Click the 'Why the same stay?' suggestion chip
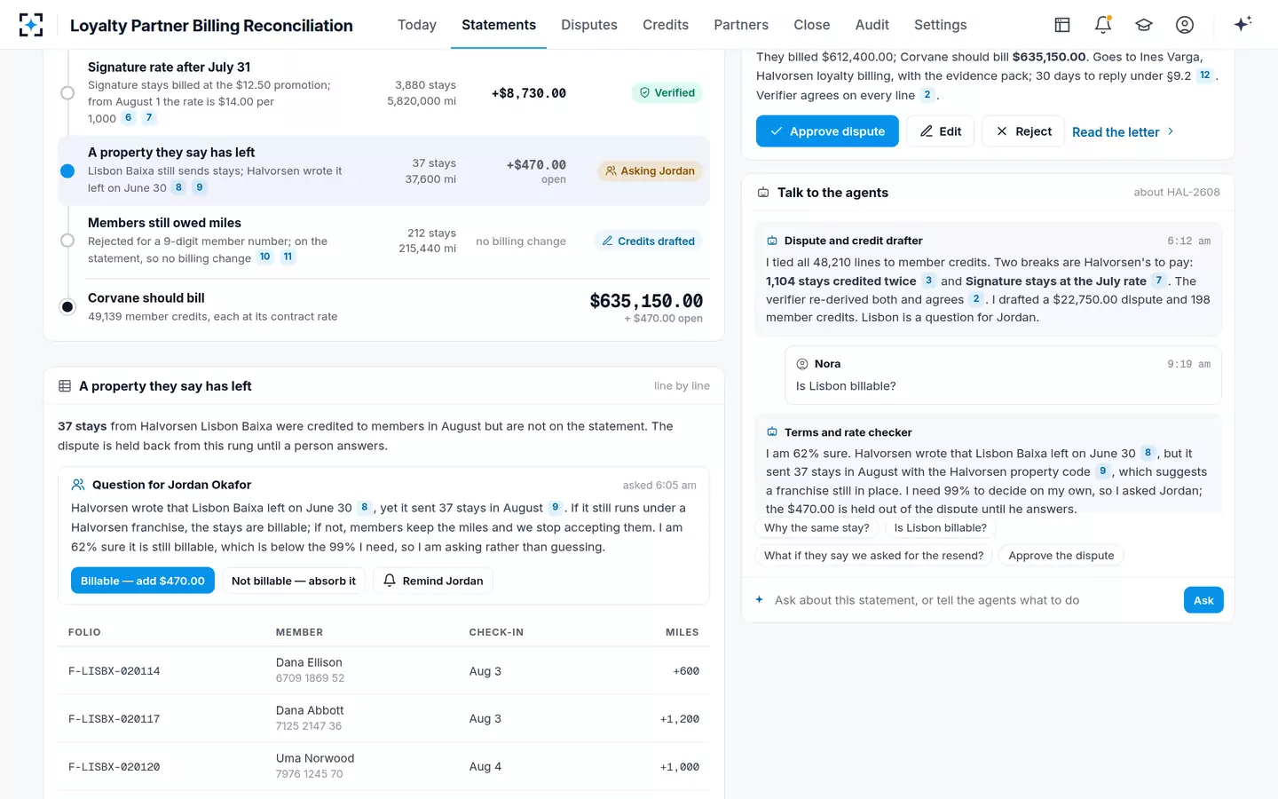Screen dimensions: 1278x799 pos(817,528)
